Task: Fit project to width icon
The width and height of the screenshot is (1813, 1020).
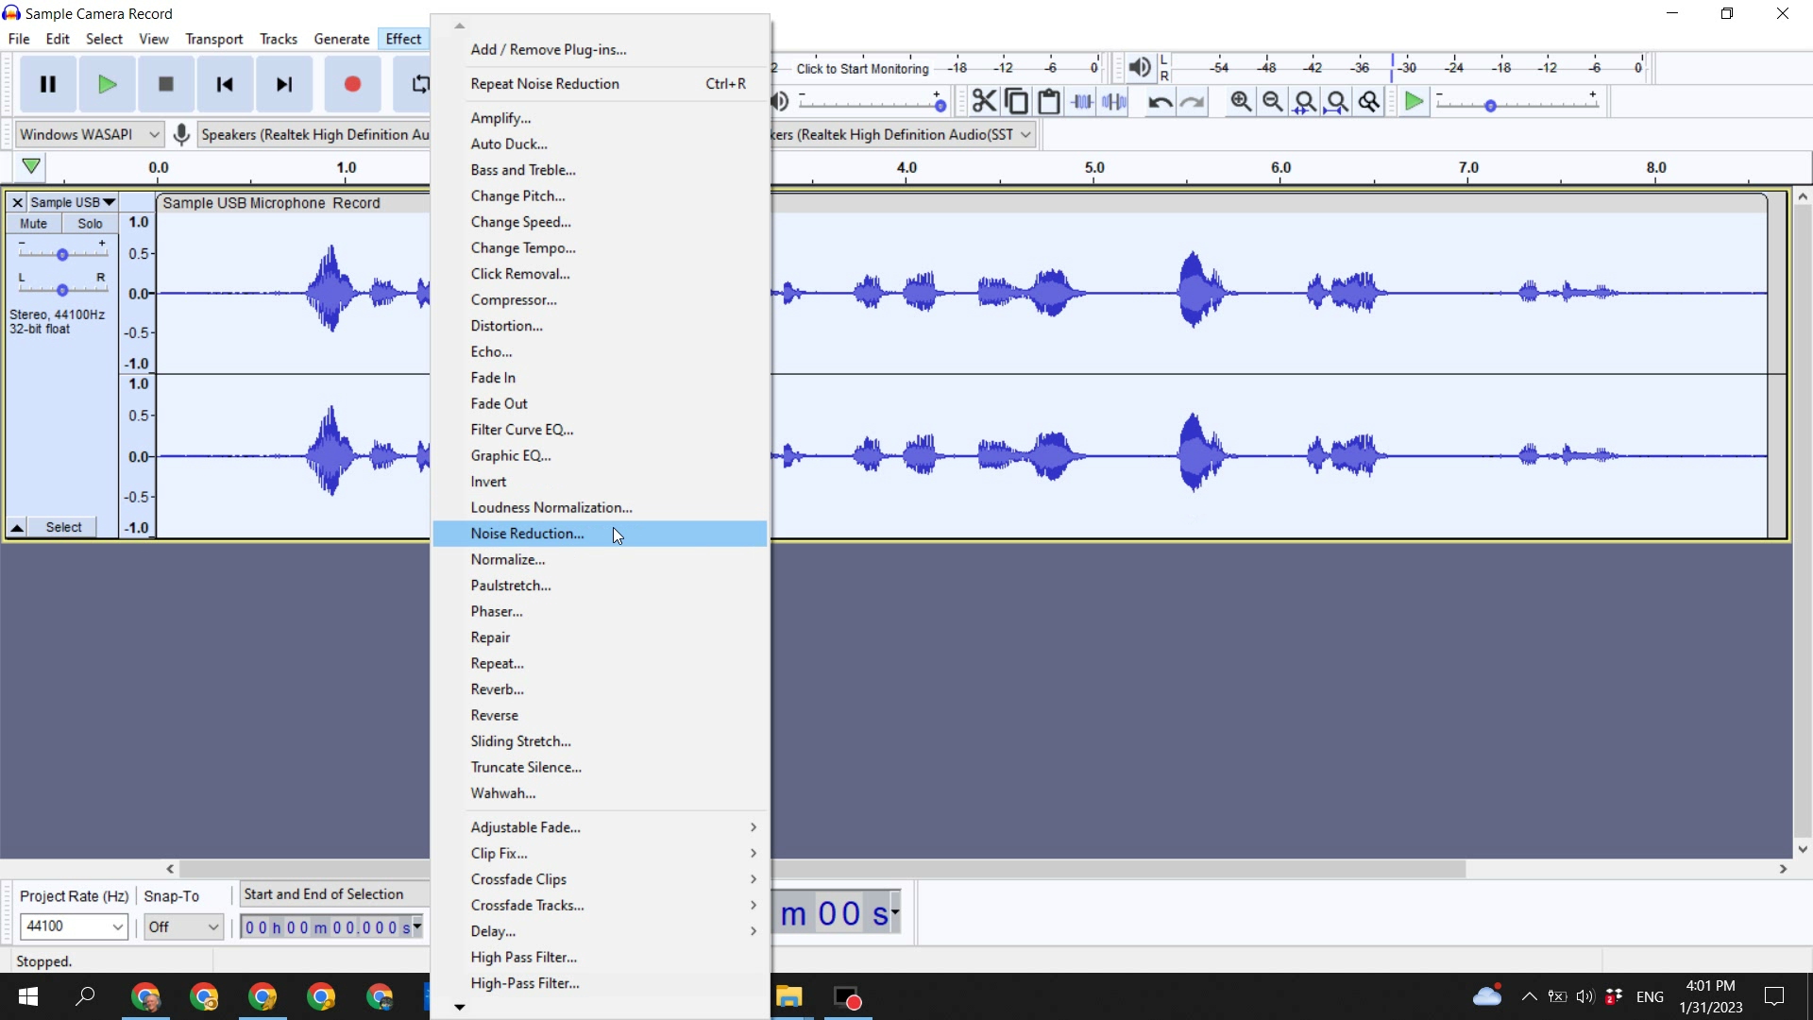Action: coord(1337,101)
